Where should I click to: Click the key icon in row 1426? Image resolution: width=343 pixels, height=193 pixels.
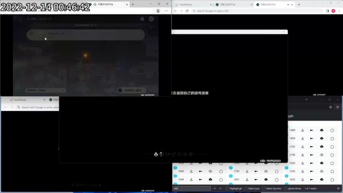click(312, 163)
